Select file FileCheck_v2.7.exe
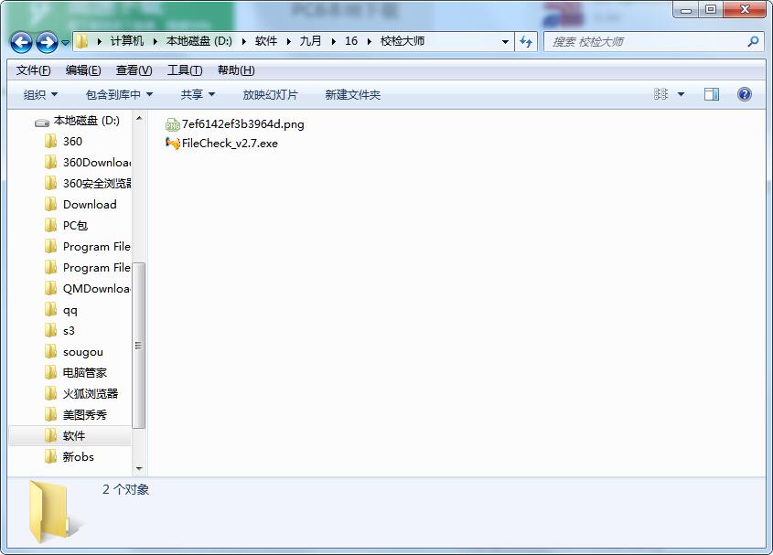This screenshot has height=555, width=773. click(222, 144)
